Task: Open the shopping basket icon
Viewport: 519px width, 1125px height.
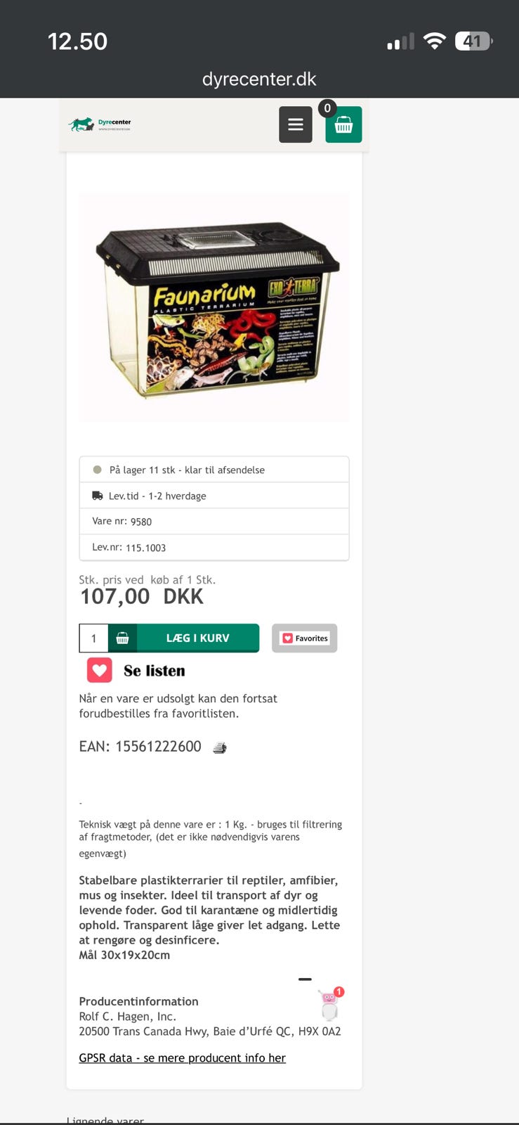Action: (x=343, y=124)
